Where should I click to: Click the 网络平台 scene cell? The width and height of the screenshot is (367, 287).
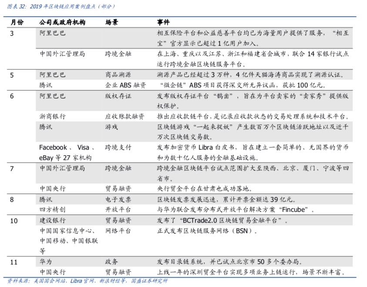click(118, 231)
